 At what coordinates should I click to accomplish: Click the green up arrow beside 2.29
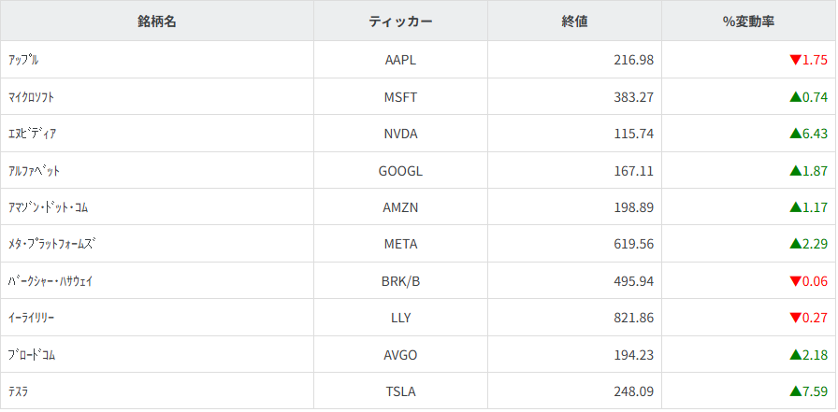(x=796, y=244)
